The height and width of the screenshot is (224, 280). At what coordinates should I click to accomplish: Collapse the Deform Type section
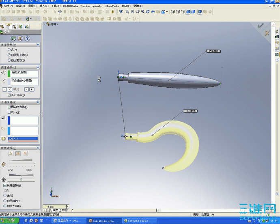(38, 45)
